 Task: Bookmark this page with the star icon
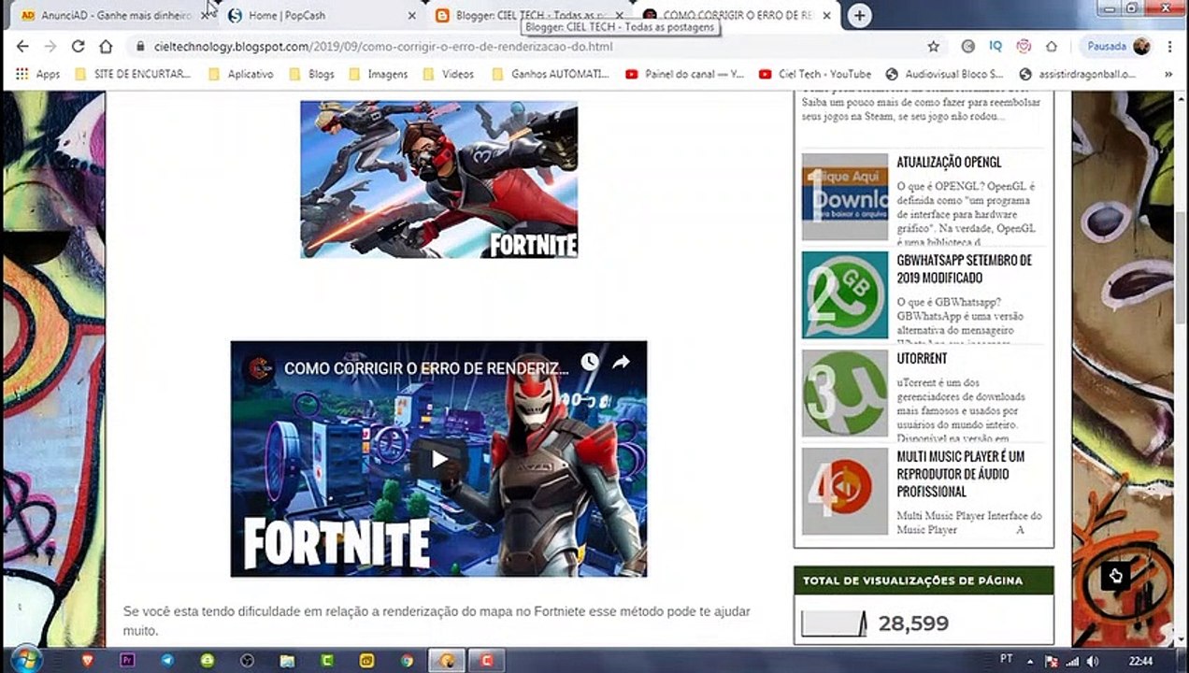(933, 46)
